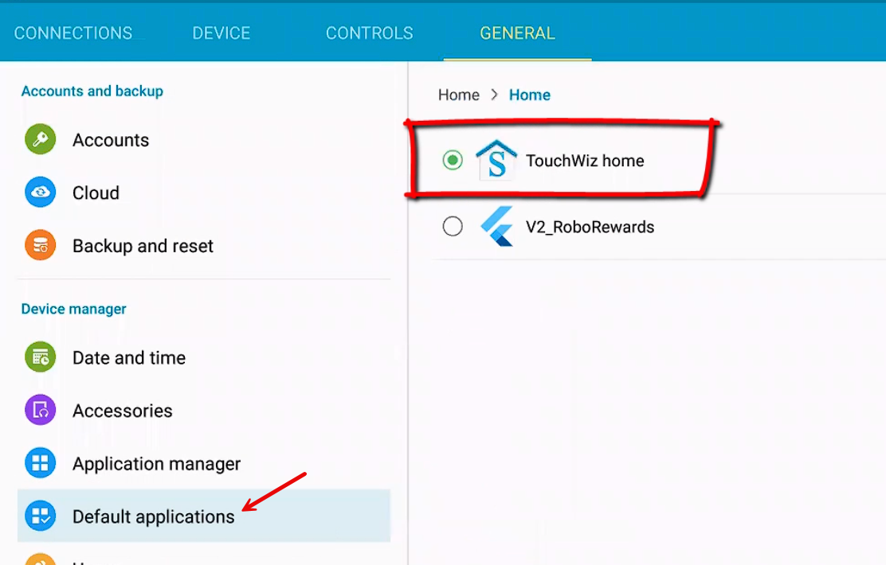Open the CONTROLS tab
886x565 pixels.
point(370,33)
